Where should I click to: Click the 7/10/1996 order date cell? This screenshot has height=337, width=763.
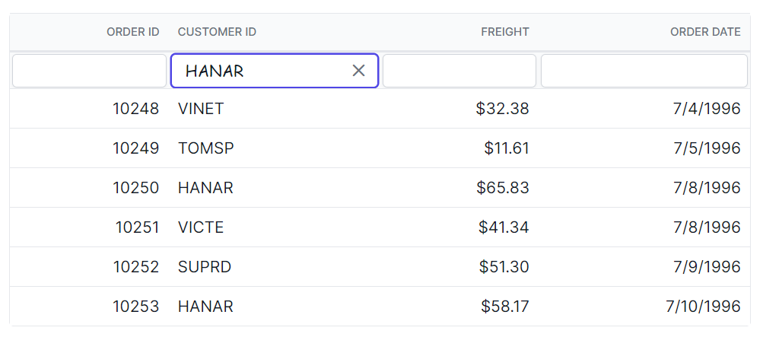(702, 307)
